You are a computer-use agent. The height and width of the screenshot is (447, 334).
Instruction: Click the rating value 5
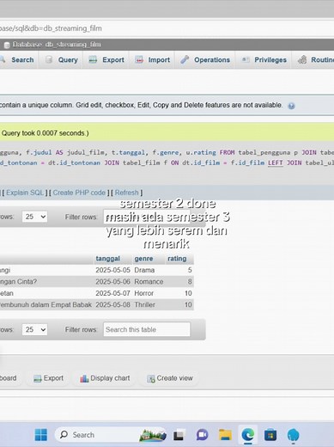[190, 270]
